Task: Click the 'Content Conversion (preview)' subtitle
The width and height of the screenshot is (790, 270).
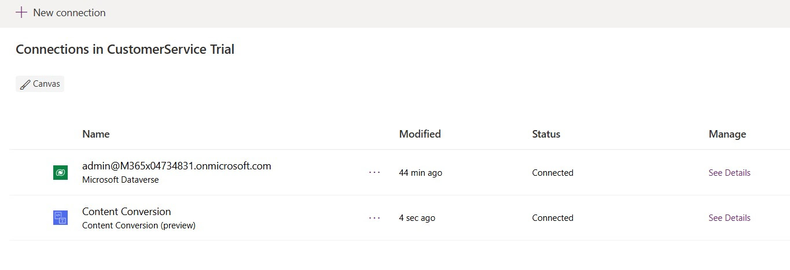Action: (139, 225)
